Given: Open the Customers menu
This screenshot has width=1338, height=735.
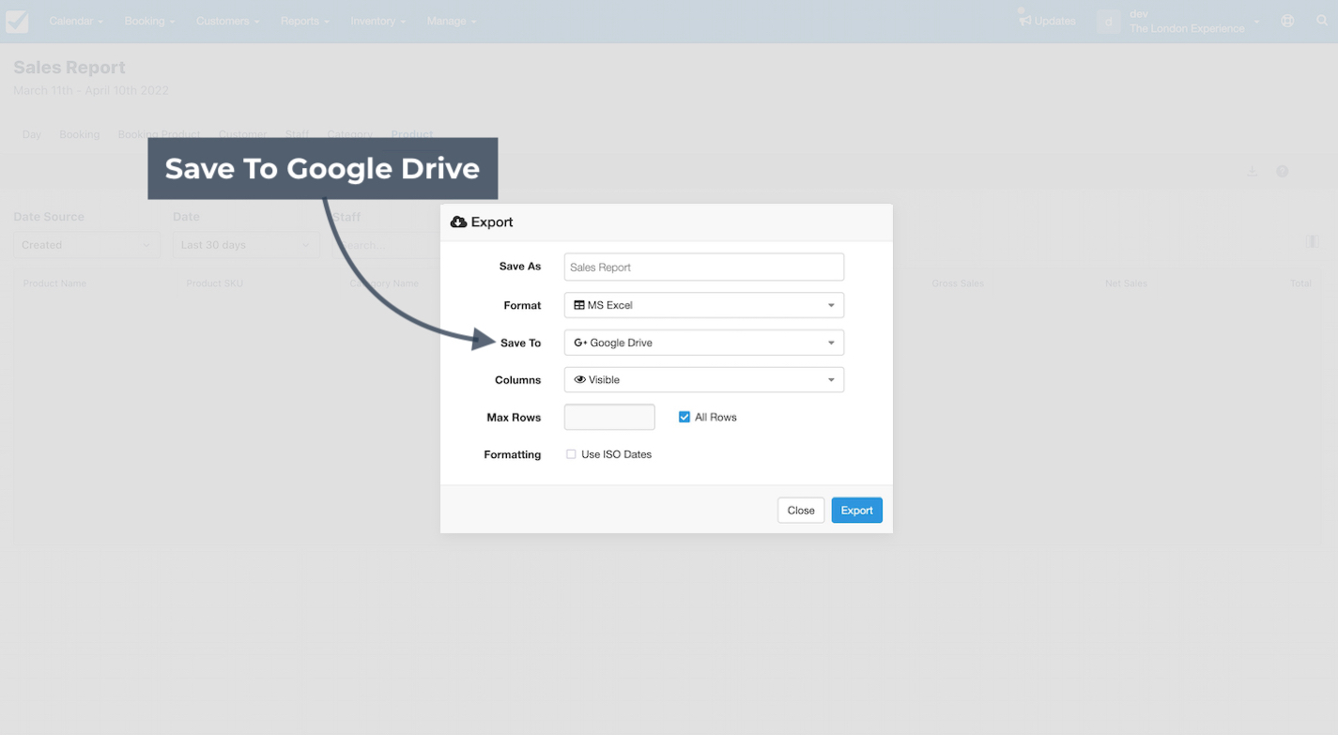Looking at the screenshot, I should click(228, 21).
